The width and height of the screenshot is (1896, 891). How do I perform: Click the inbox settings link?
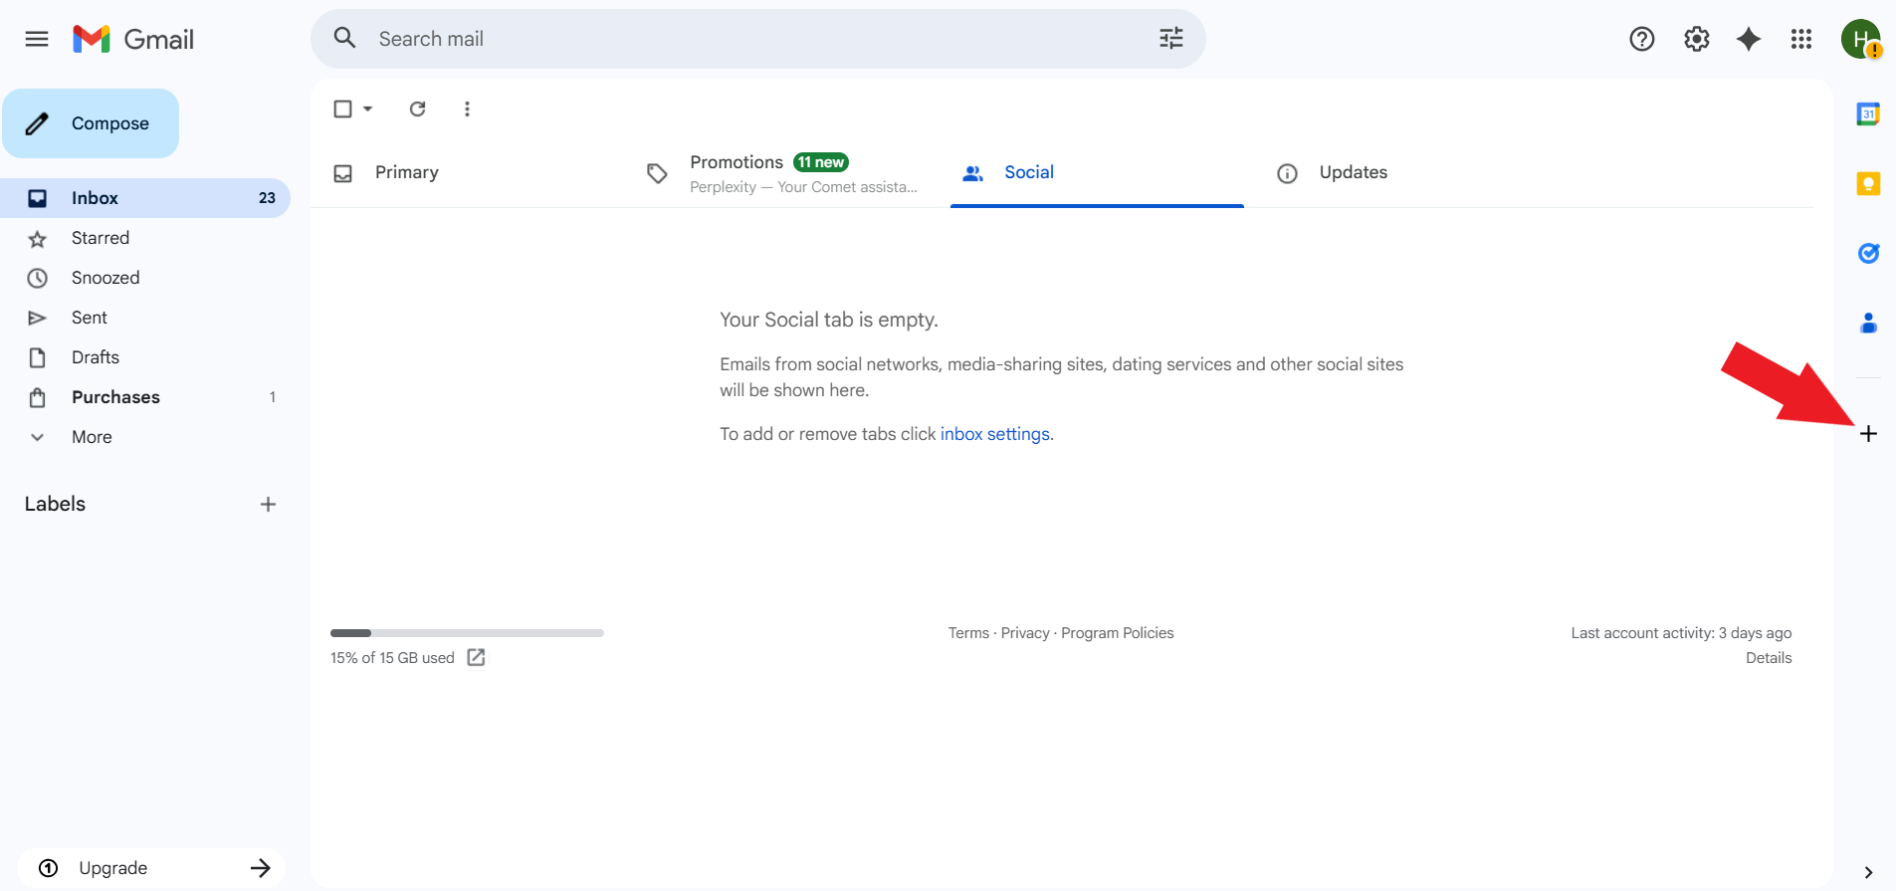coord(994,434)
